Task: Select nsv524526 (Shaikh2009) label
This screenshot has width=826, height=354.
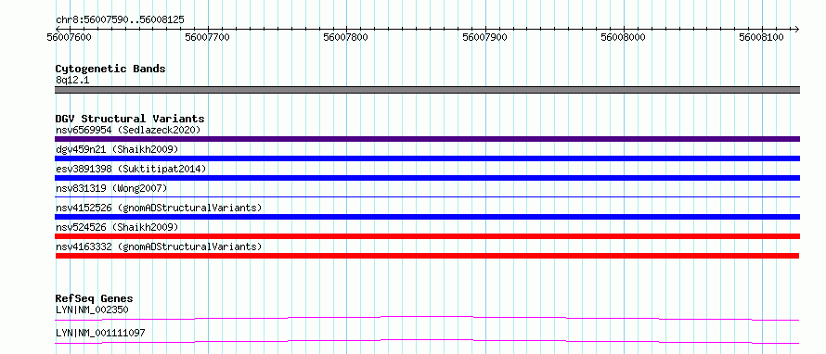Action: 117,227
